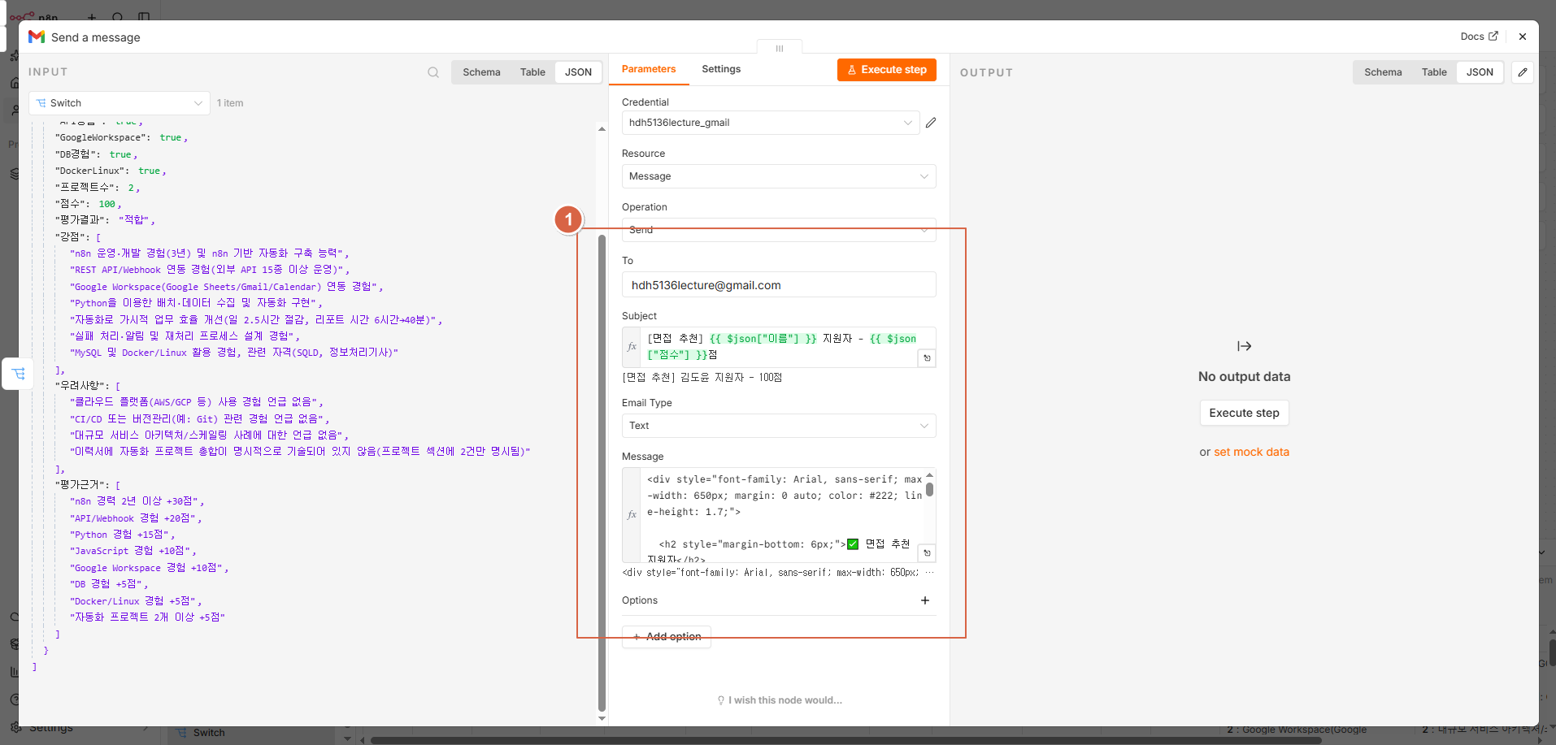
Task: Switch output view to Schema
Action: coord(1383,72)
